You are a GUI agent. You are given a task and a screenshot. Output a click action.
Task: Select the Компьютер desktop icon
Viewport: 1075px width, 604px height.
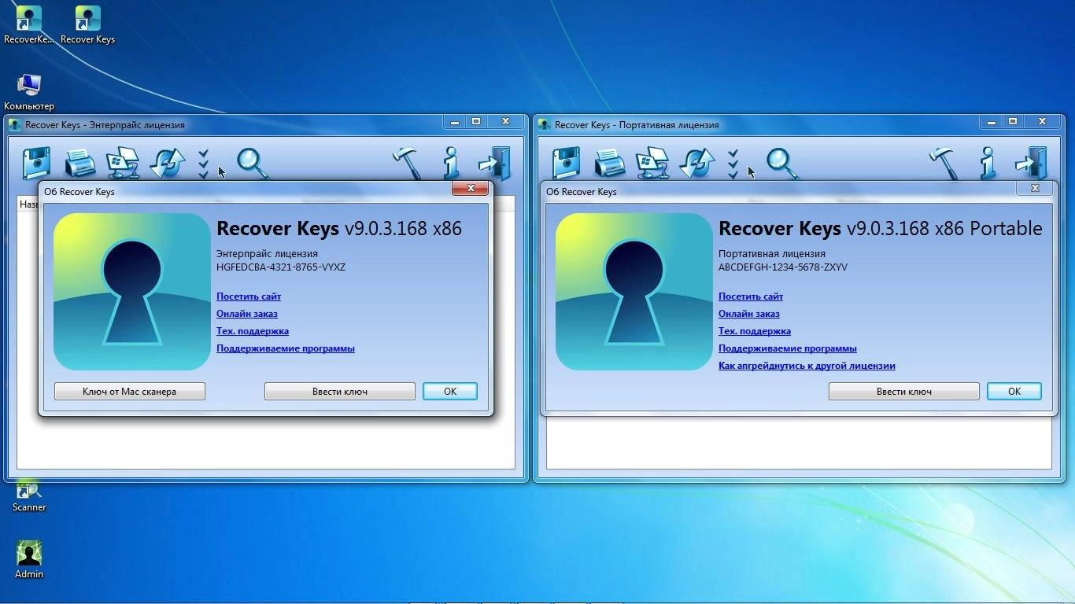pos(29,92)
